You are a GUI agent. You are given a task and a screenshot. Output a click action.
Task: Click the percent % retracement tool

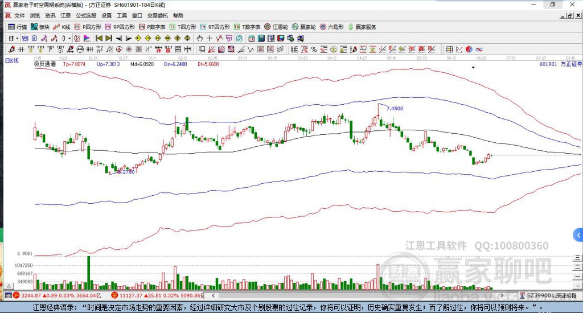314,50
